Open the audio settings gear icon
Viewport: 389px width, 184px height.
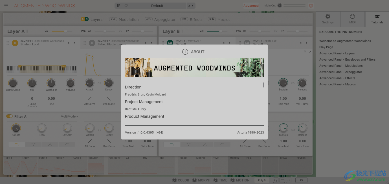(x=311, y=5)
